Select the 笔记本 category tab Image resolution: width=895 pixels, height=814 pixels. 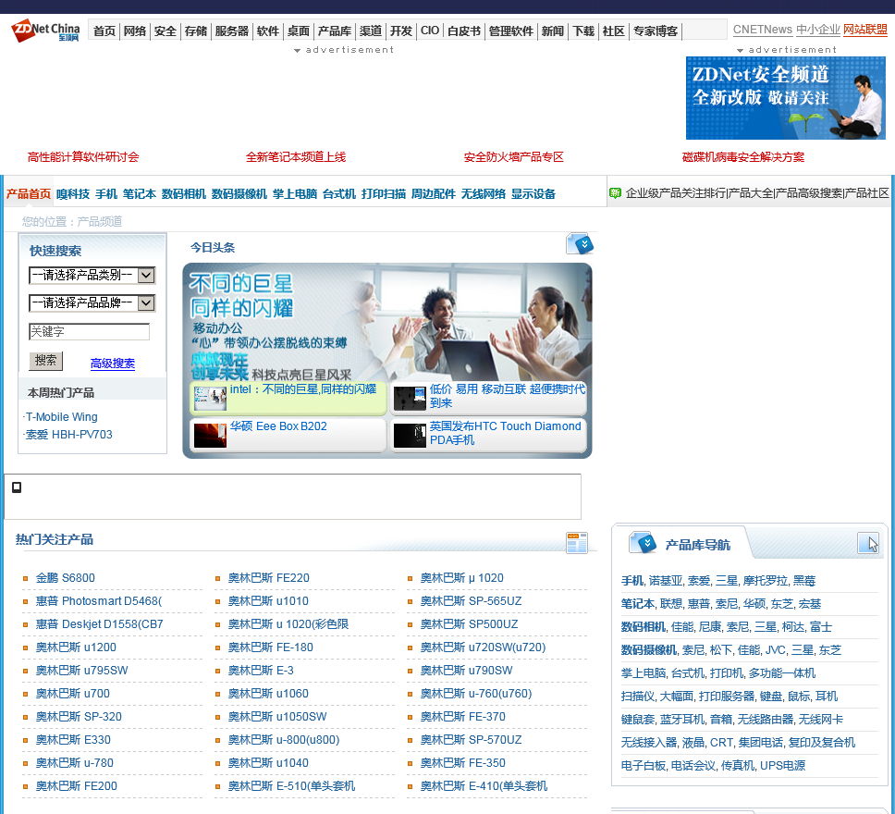coord(140,194)
